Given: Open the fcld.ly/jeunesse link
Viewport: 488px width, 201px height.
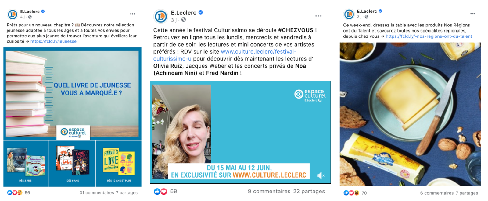Looking at the screenshot, I should [53, 41].
